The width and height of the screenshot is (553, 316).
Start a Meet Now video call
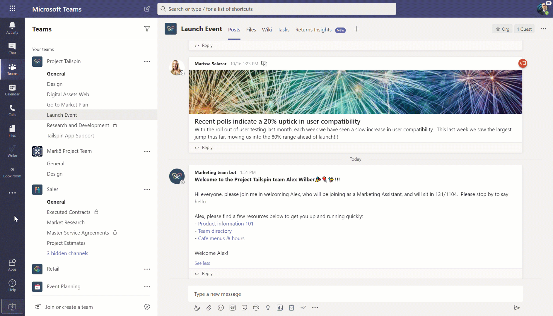coord(256,308)
